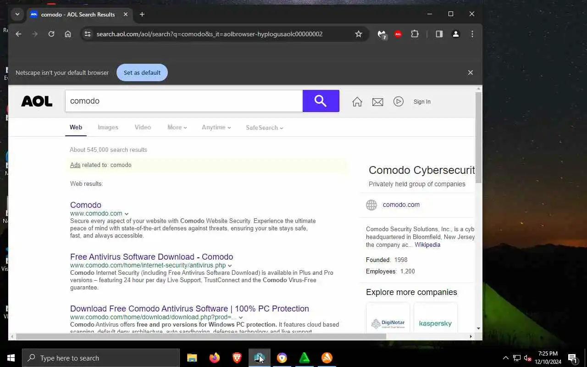Click Set as default button
587x367 pixels.
142,72
